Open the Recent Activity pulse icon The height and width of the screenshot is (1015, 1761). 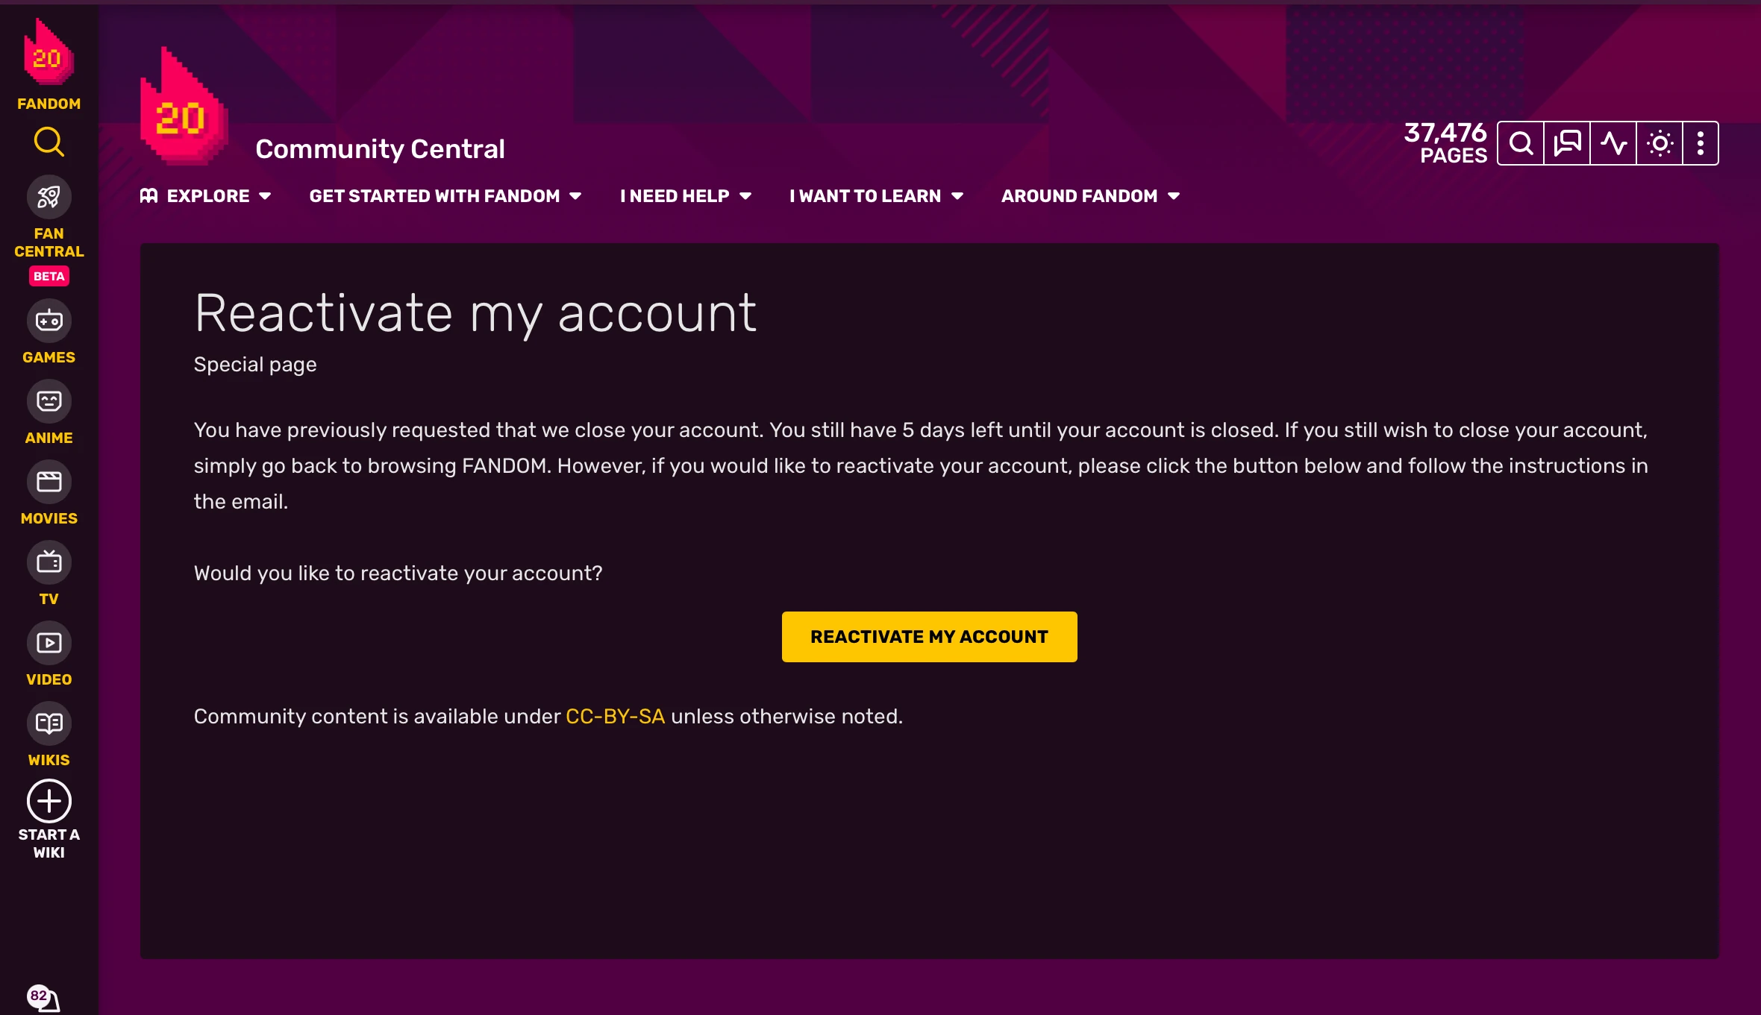click(x=1613, y=143)
